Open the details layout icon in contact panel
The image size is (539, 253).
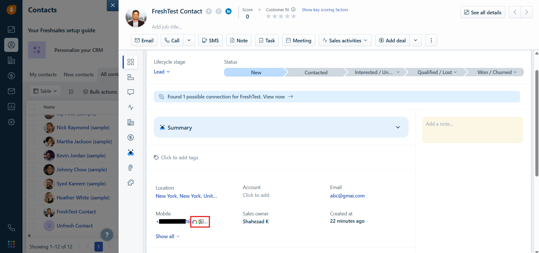(131, 77)
